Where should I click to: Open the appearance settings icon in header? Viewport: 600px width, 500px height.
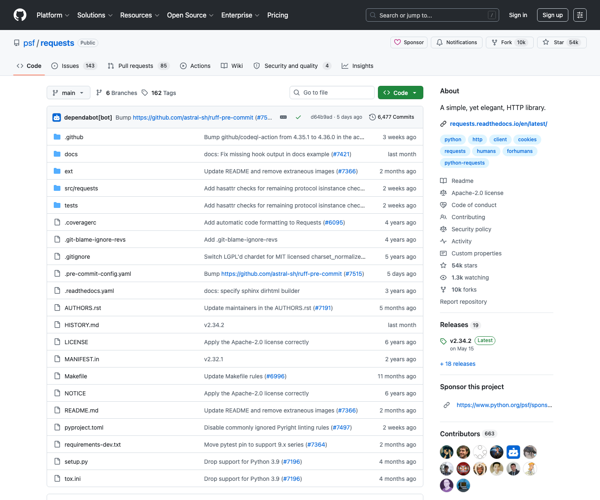(x=580, y=15)
